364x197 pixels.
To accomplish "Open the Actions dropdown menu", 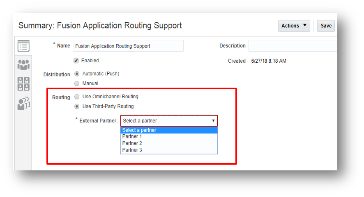I will [294, 26].
